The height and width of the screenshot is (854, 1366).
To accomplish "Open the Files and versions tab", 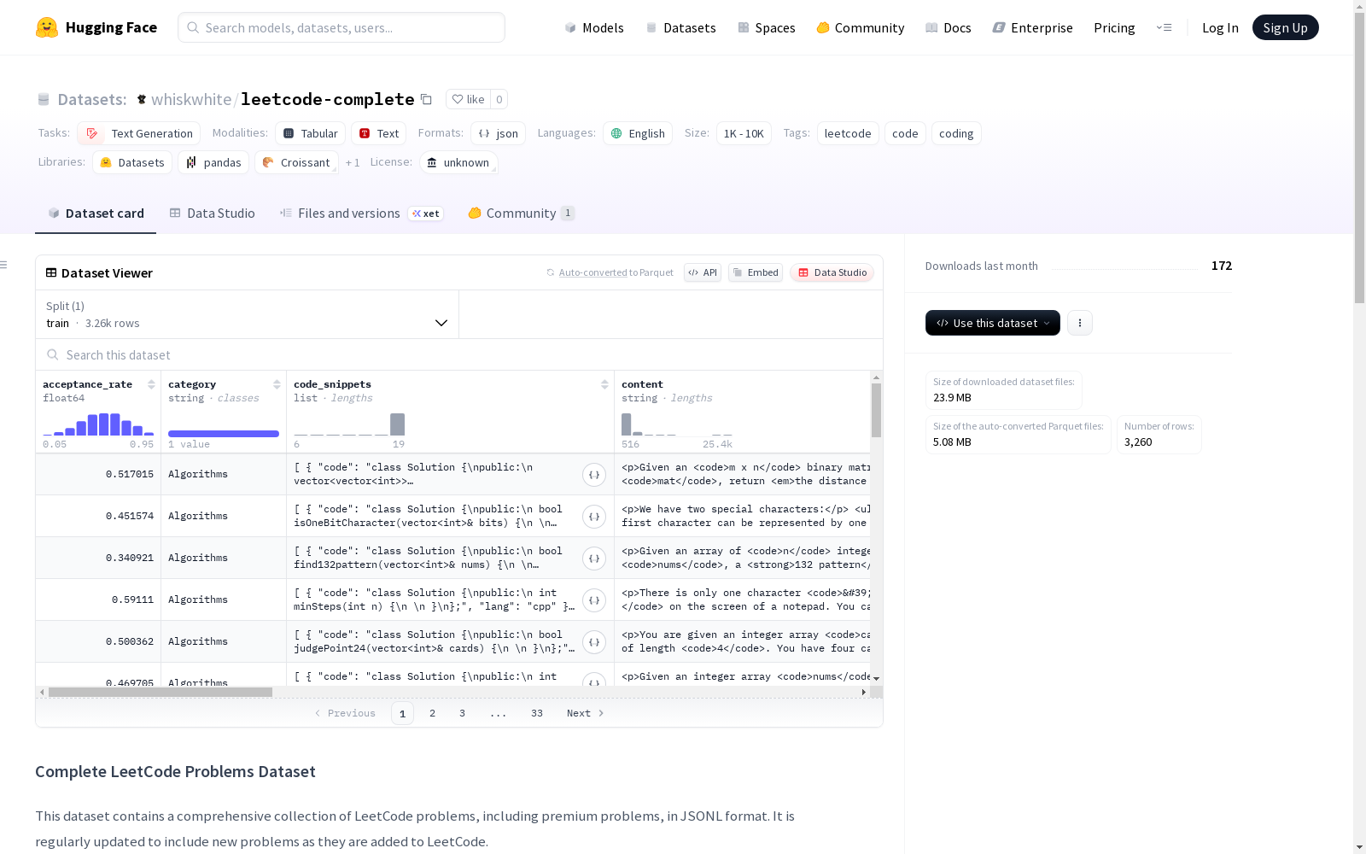I will pos(361,213).
